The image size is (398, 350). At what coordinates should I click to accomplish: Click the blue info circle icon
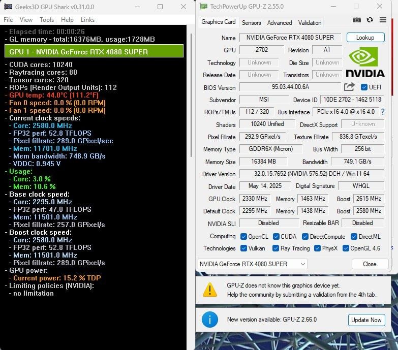click(x=209, y=320)
